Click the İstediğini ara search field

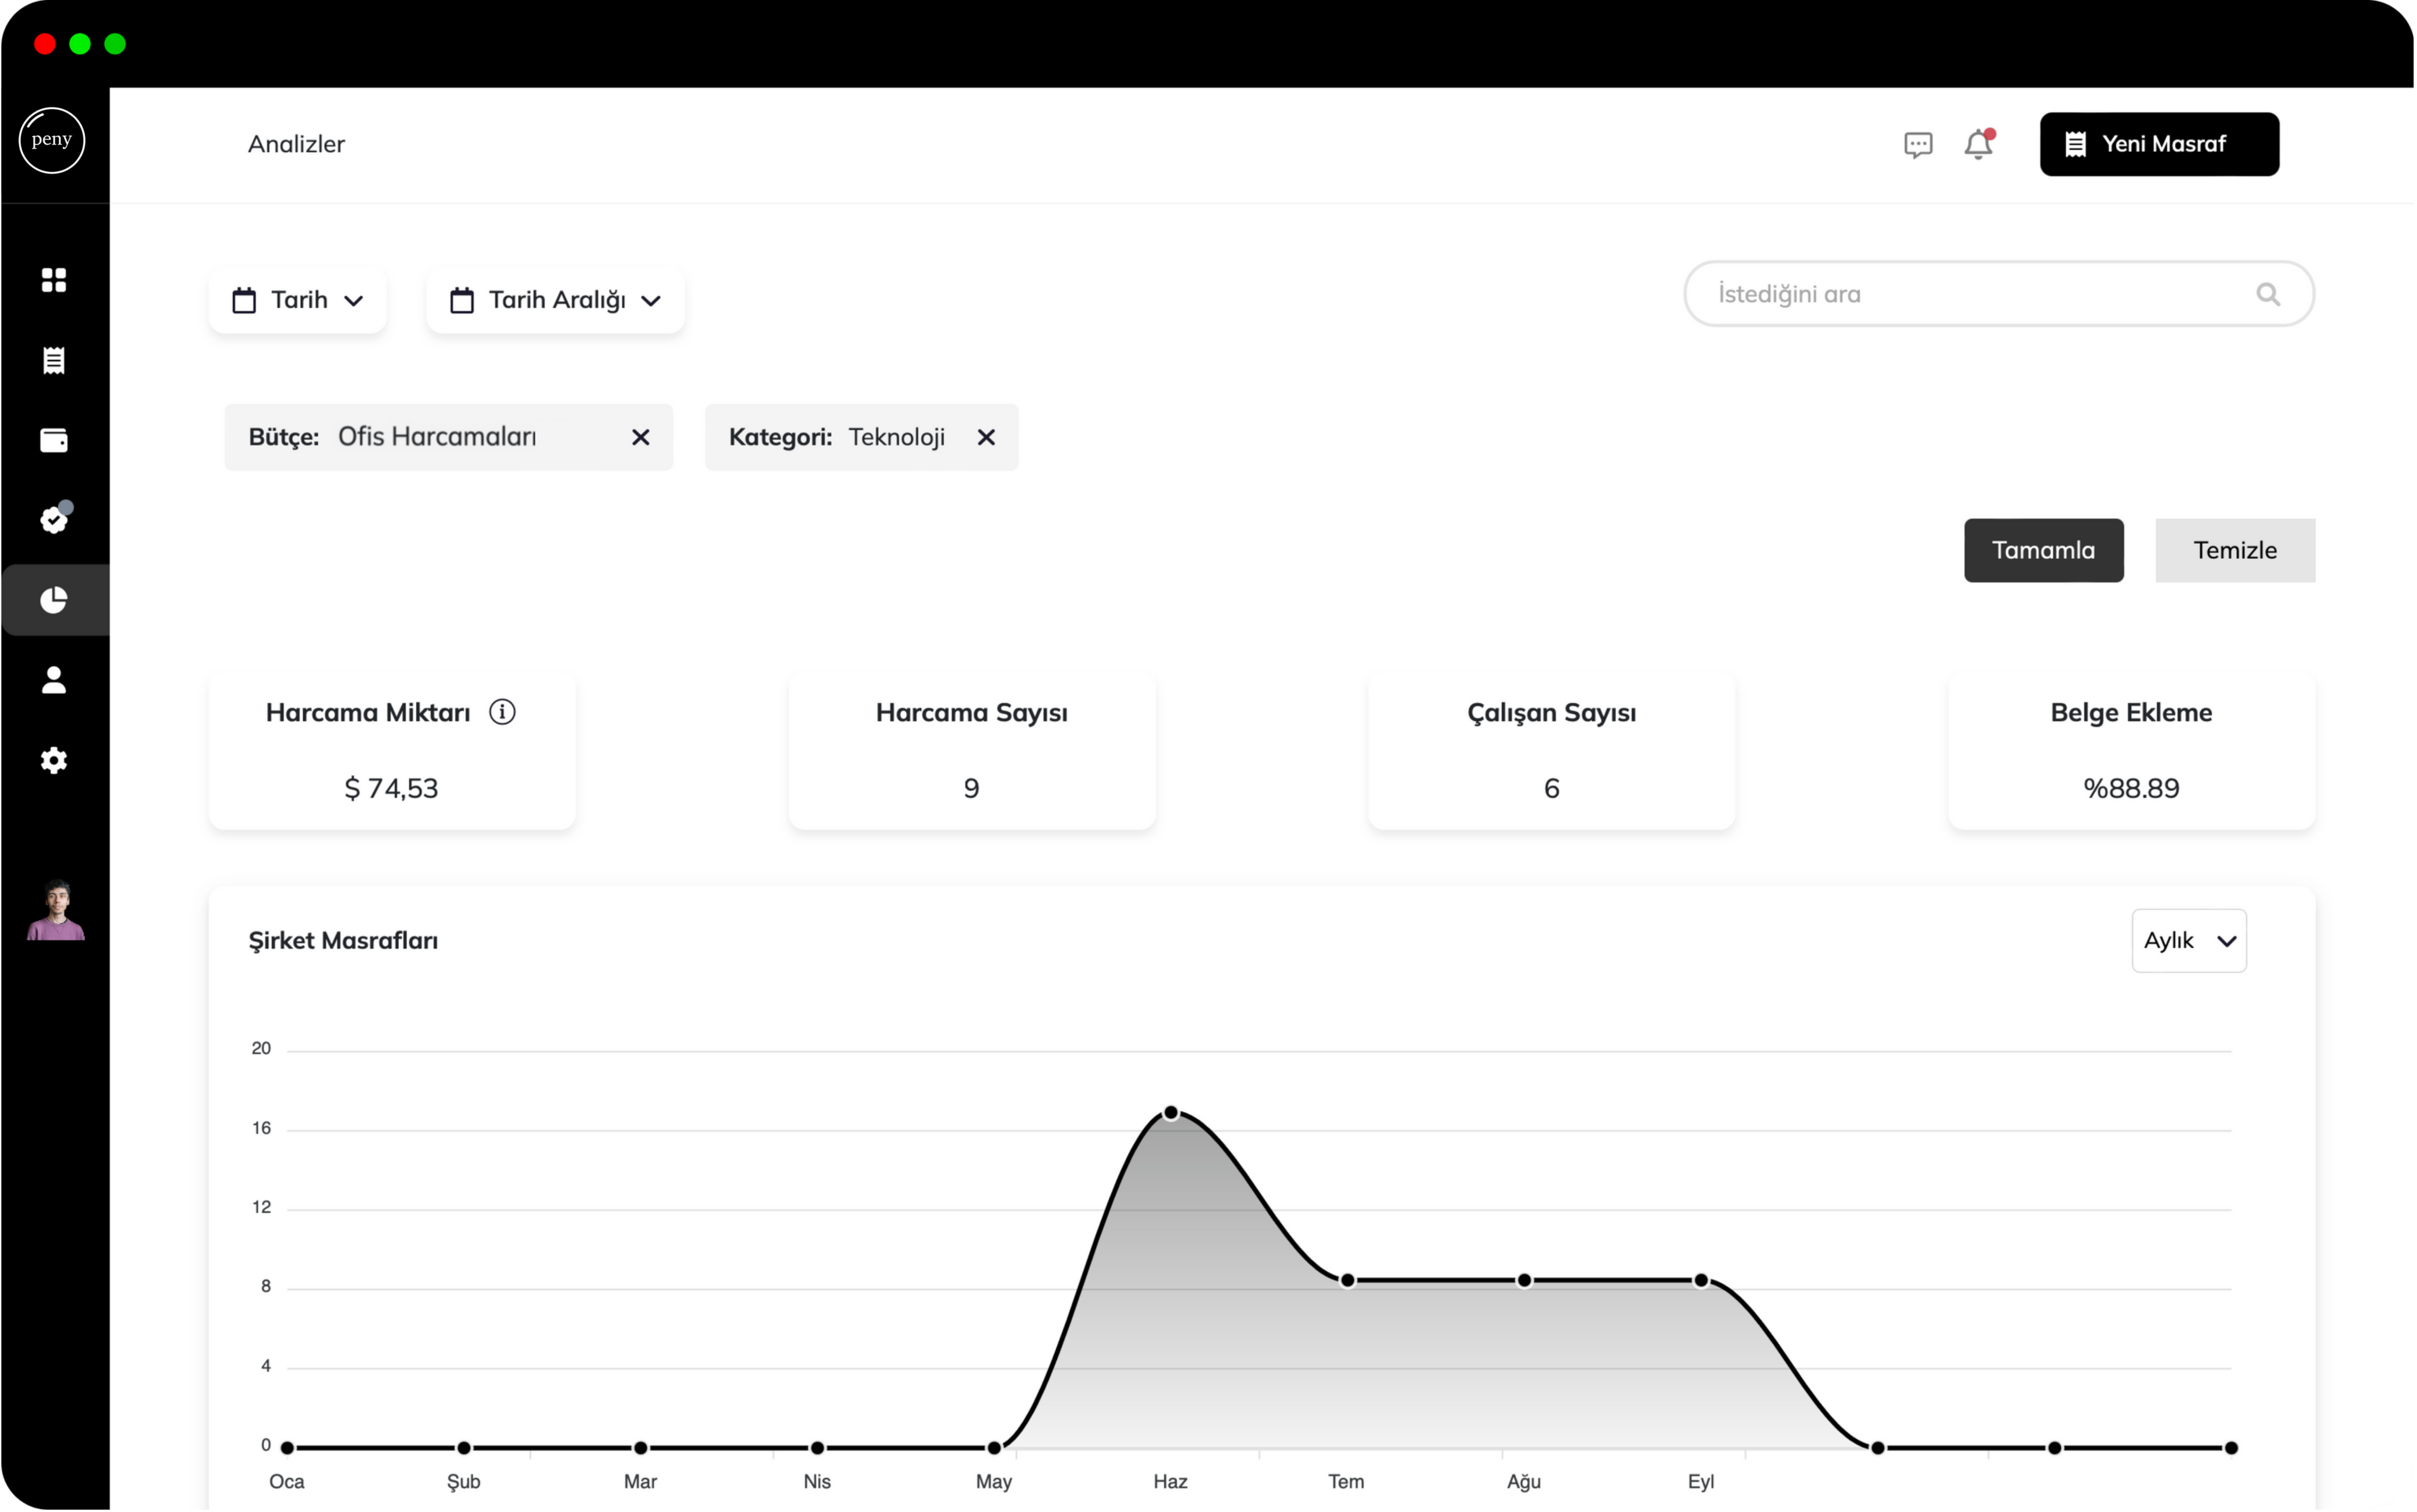click(2000, 294)
